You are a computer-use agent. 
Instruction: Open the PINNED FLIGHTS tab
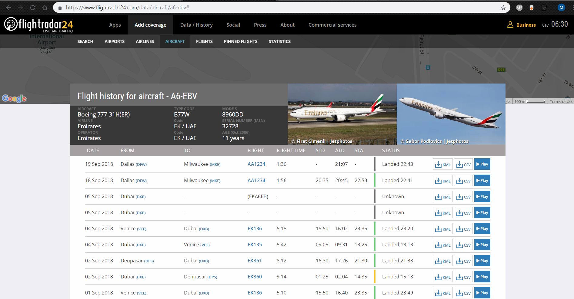pos(241,41)
